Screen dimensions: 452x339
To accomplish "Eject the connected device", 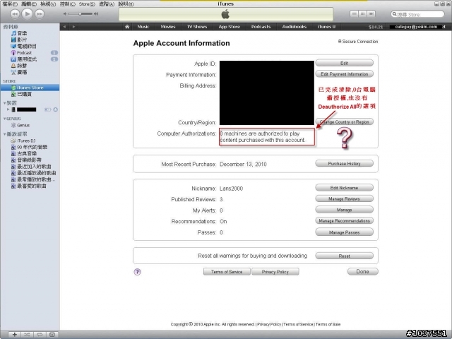I will point(55,109).
